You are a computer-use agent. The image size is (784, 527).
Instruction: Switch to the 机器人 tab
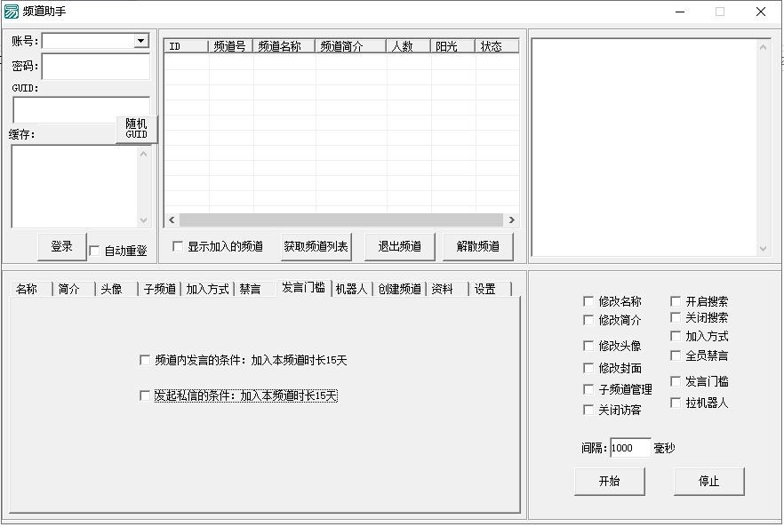click(x=350, y=289)
